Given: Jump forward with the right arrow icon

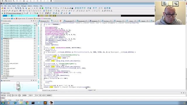Looking at the screenshot, I should click(11, 8).
